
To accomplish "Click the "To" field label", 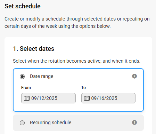I will 83,88.
